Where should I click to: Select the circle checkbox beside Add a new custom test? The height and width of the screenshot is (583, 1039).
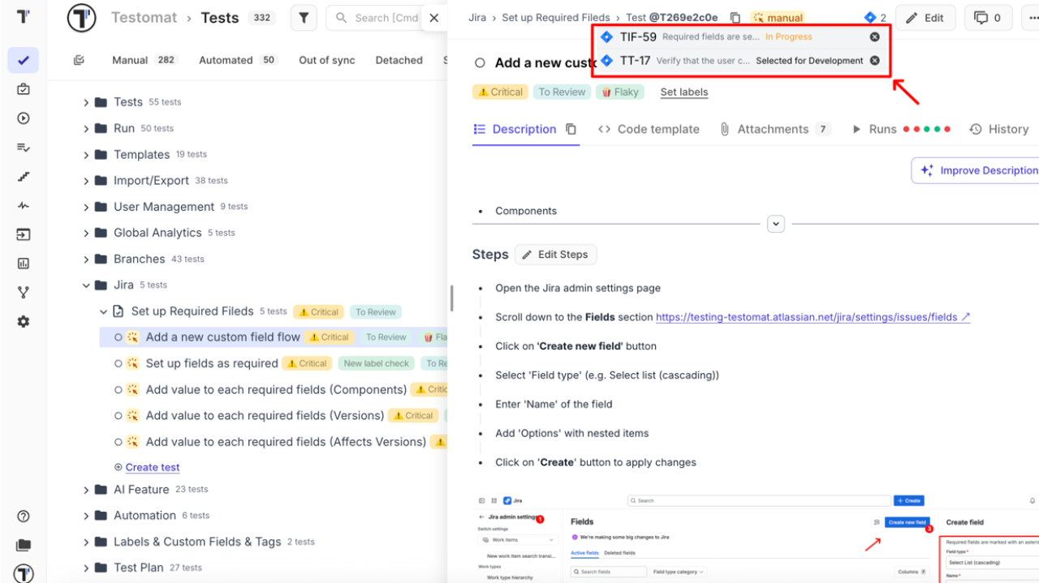[x=480, y=62]
